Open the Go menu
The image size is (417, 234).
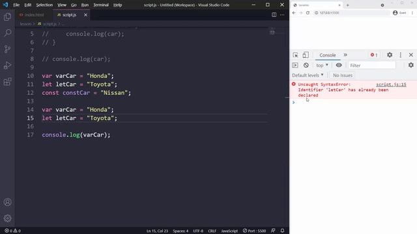tap(74, 5)
